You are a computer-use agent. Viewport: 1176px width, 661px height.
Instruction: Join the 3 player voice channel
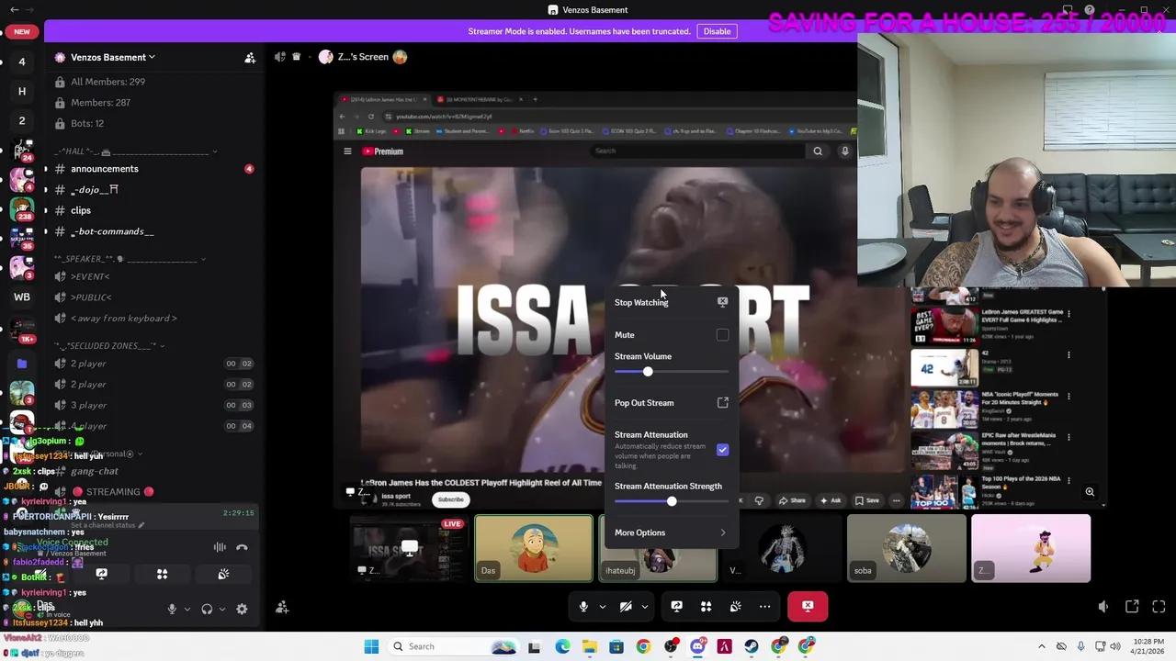click(153, 405)
